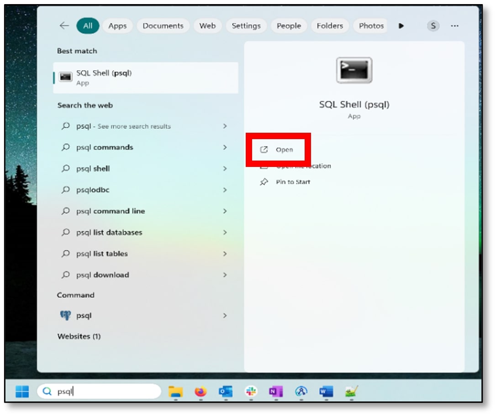Image resolution: width=496 pixels, height=416 pixels.
Task: Switch to the Folders filter tab
Action: [330, 26]
